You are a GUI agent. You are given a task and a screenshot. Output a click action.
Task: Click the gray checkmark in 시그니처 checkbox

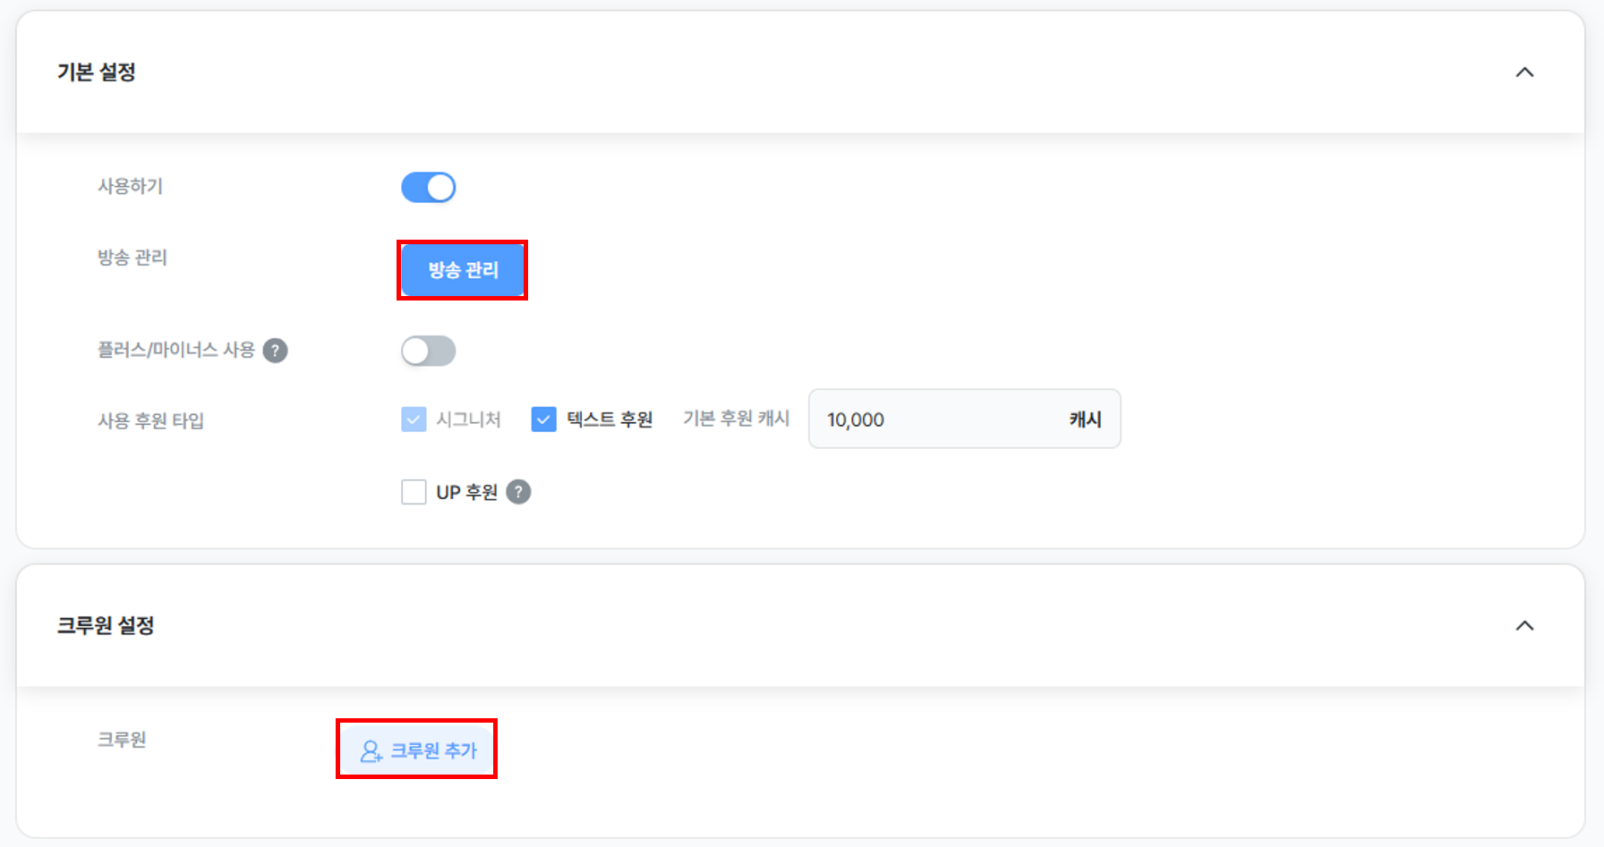tap(413, 419)
